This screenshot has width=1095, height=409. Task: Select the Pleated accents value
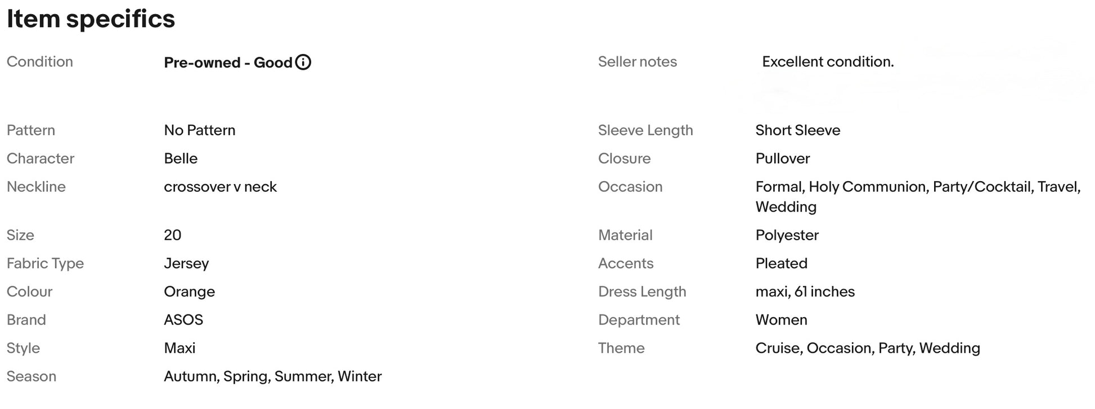[x=782, y=263]
